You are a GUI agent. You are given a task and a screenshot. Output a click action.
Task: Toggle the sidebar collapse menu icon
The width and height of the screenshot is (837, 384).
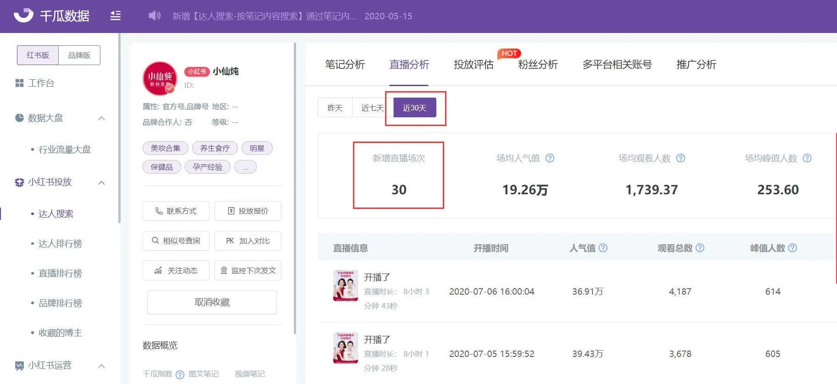tap(116, 16)
